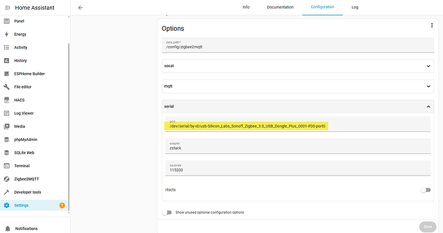Select the Configuration tab
Screen dimensions: 443x233
[x=322, y=7]
